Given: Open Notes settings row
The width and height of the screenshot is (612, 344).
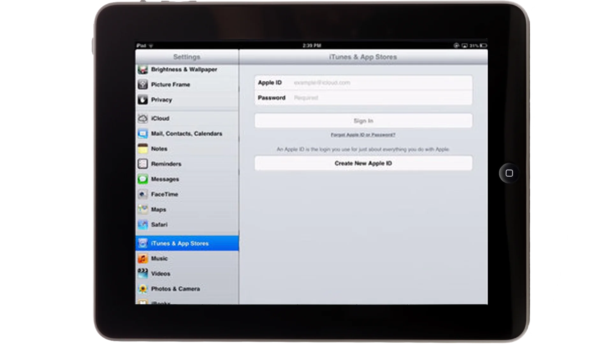Looking at the screenshot, I should (x=187, y=149).
